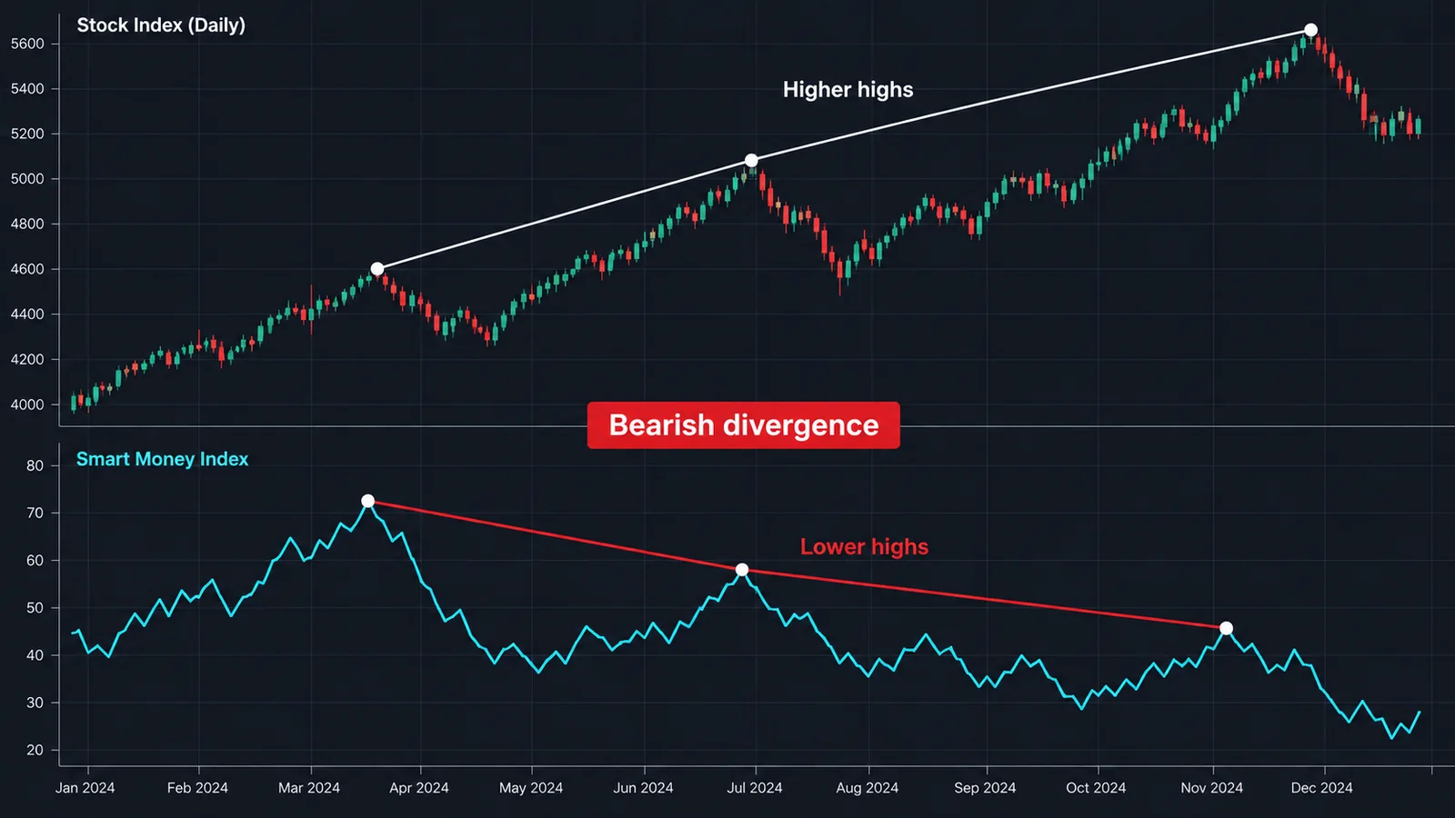
Task: Select the 'Higher highs' annotation text
Action: pos(848,90)
